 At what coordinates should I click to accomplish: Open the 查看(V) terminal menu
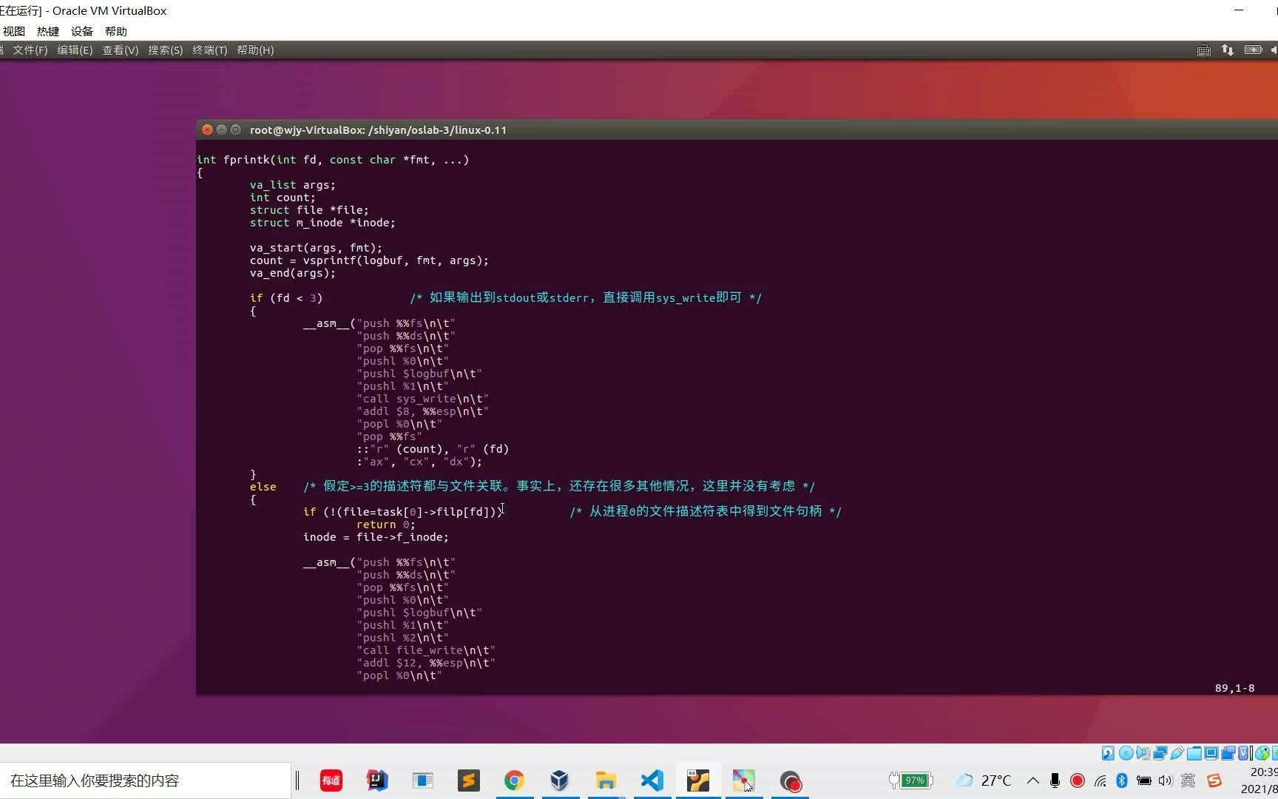tap(121, 50)
